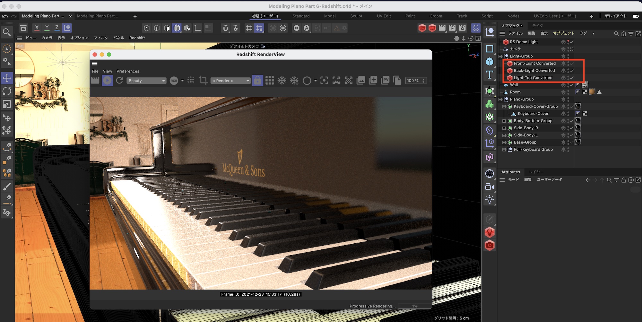The width and height of the screenshot is (642, 322).
Task: Click the lock camera icon in RenderView
Action: 257,81
